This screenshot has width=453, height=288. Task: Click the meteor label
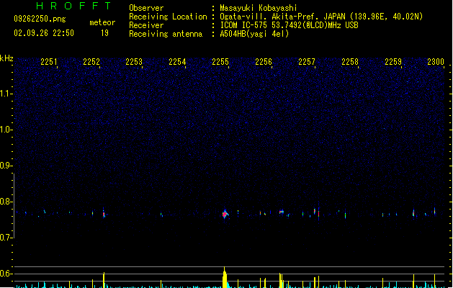click(x=102, y=22)
